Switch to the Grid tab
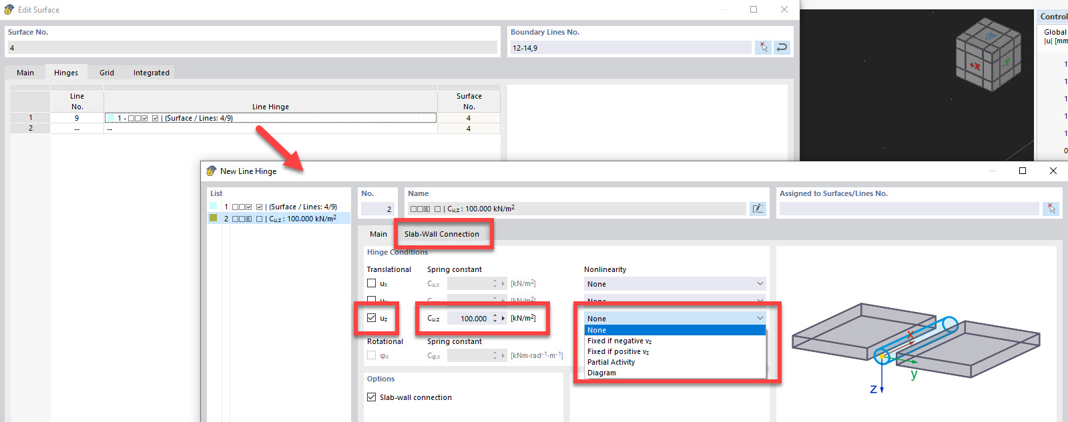The width and height of the screenshot is (1068, 422). [x=107, y=73]
